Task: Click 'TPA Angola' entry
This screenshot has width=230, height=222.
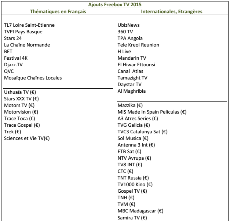Action: point(130,38)
